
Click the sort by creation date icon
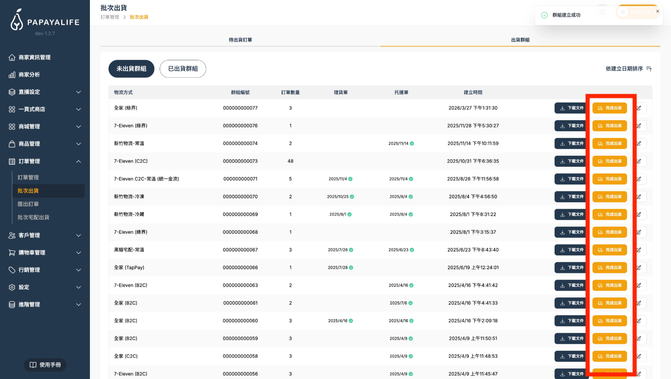pyautogui.click(x=649, y=69)
